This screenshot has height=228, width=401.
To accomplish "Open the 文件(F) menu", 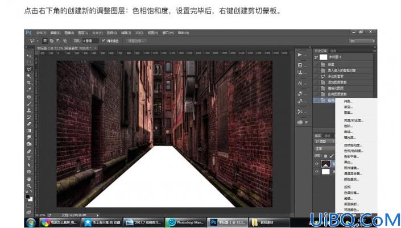I will pos(41,33).
